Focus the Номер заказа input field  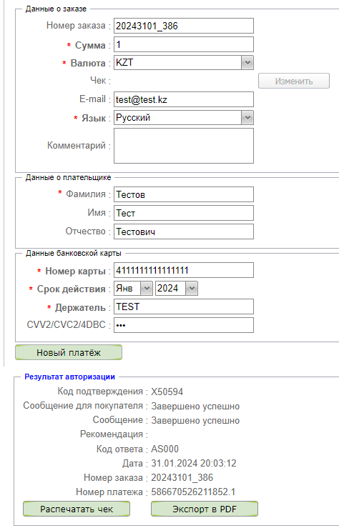pyautogui.click(x=184, y=26)
